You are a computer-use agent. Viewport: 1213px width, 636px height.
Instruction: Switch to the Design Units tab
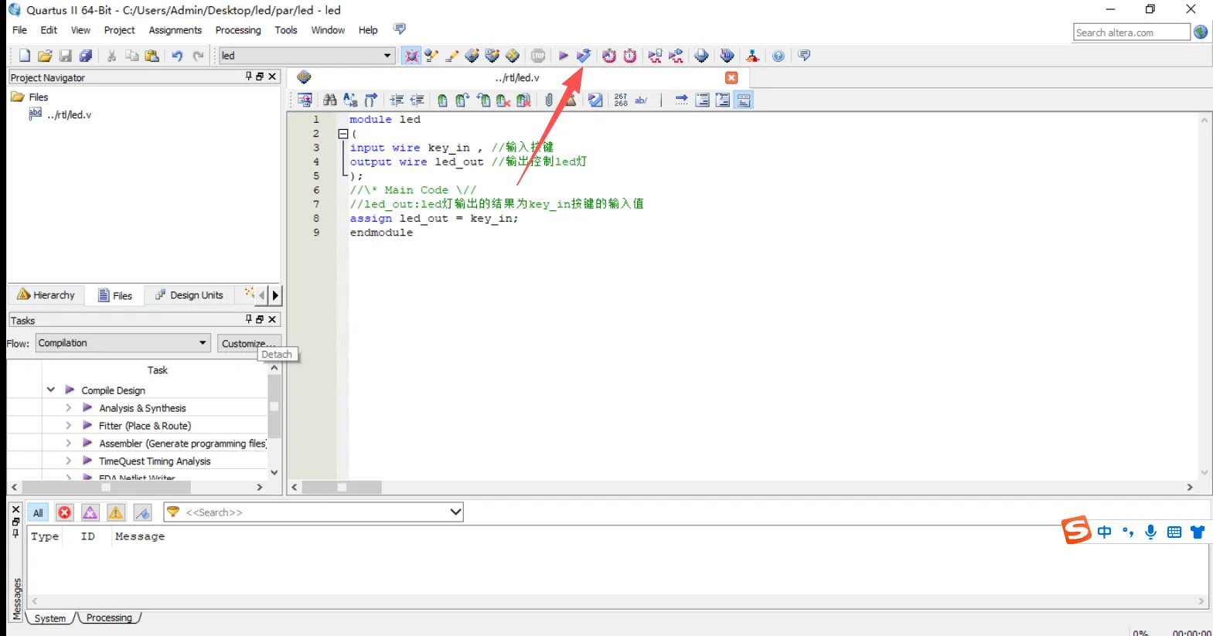(189, 295)
